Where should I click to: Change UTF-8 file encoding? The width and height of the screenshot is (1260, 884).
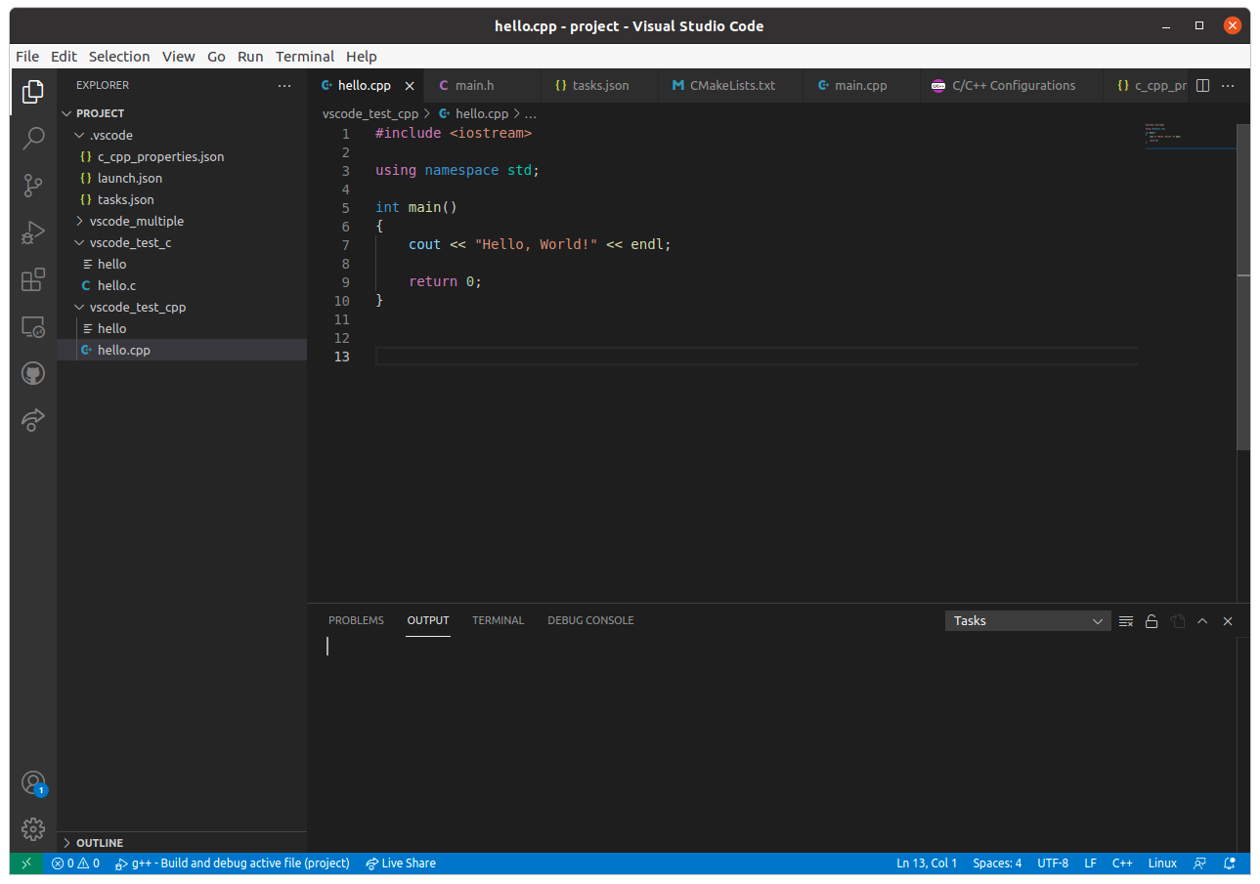tap(1053, 863)
